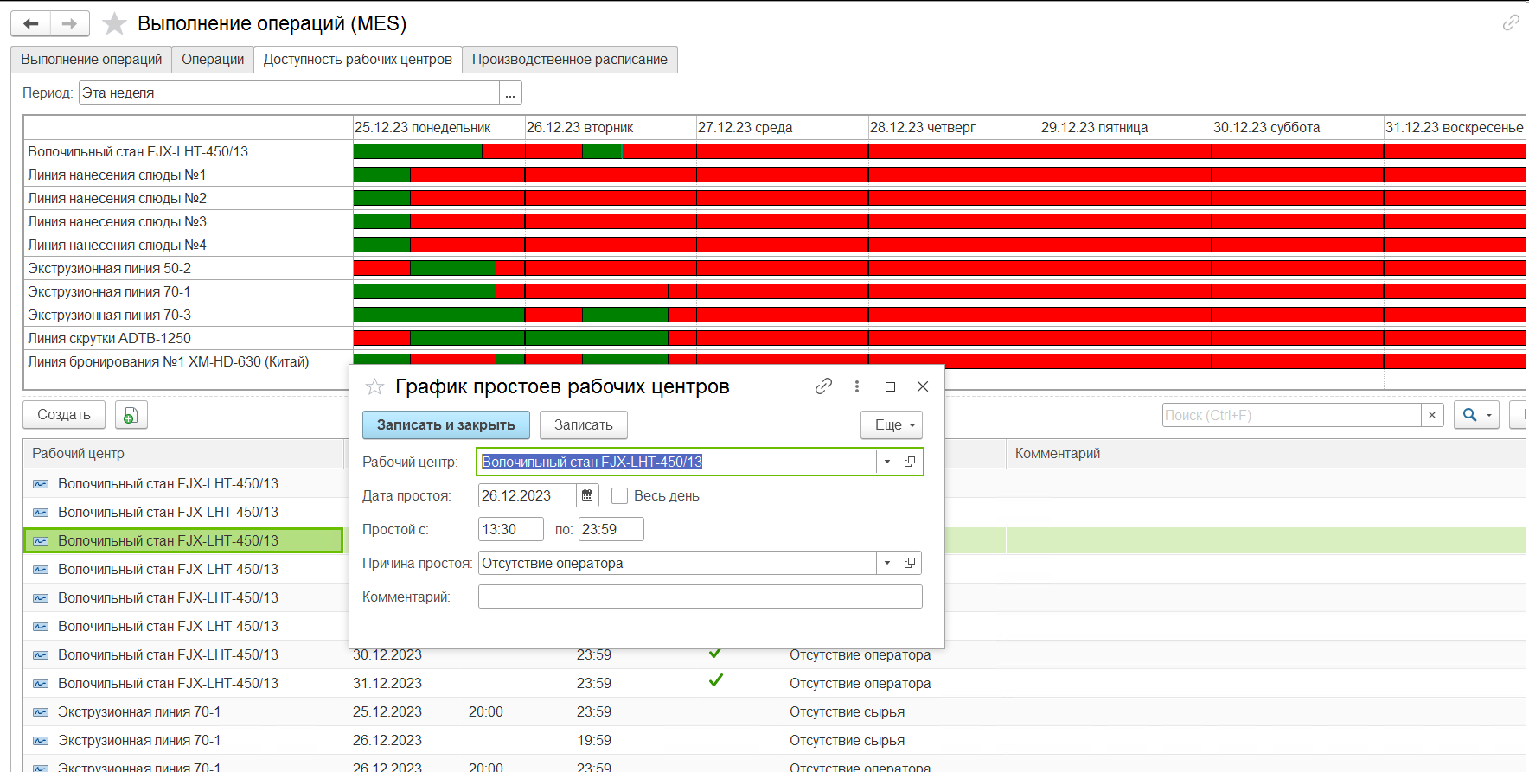Add form to favorites with star icon
1529x772 pixels.
coord(114,23)
